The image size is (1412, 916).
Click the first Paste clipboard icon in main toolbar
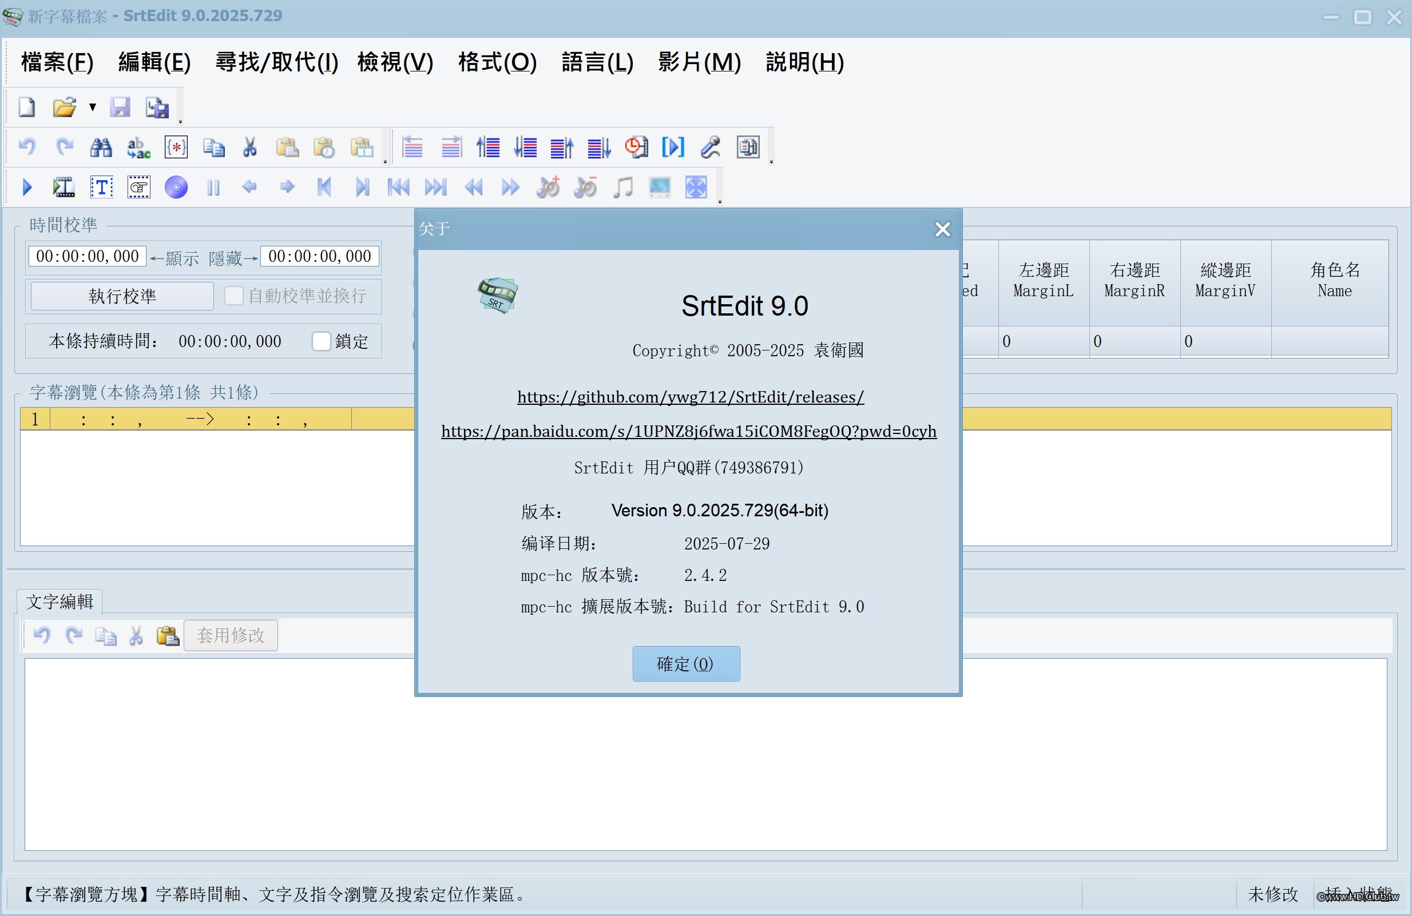point(287,147)
